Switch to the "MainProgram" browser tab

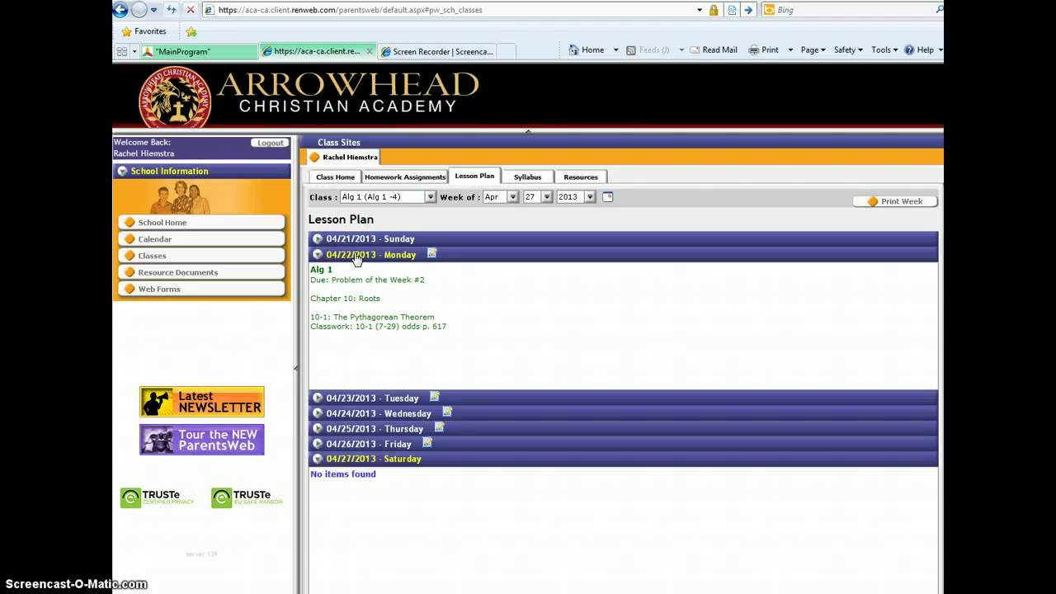click(199, 51)
